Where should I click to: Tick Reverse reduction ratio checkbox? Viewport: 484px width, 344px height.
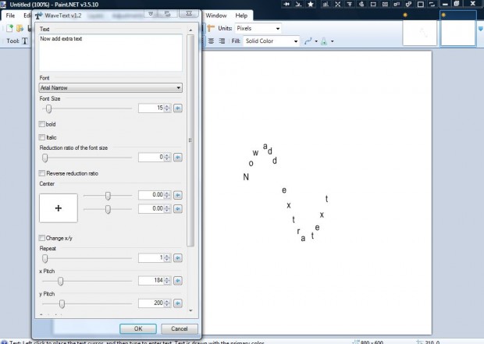42,173
